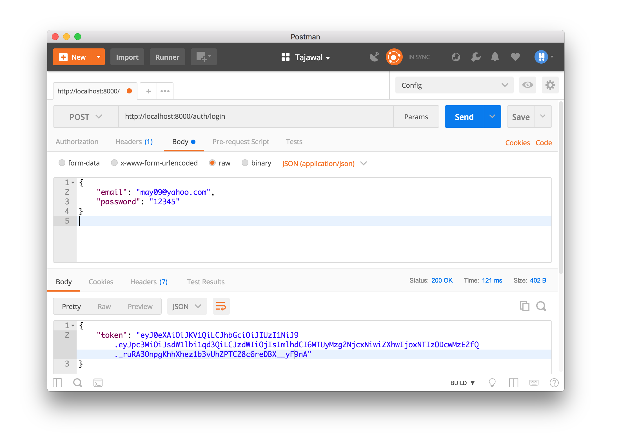Viewport: 619px width, 434px height.
Task: Click the interceptor satellite icon
Action: click(374, 57)
